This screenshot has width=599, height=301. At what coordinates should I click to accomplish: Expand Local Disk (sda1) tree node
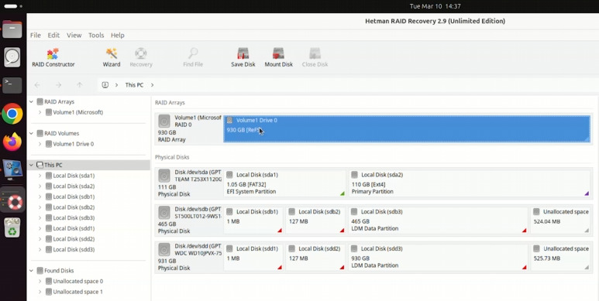coord(40,176)
